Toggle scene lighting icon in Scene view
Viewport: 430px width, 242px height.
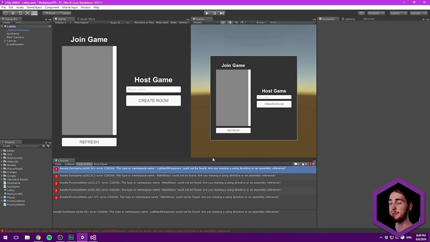coord(230,22)
